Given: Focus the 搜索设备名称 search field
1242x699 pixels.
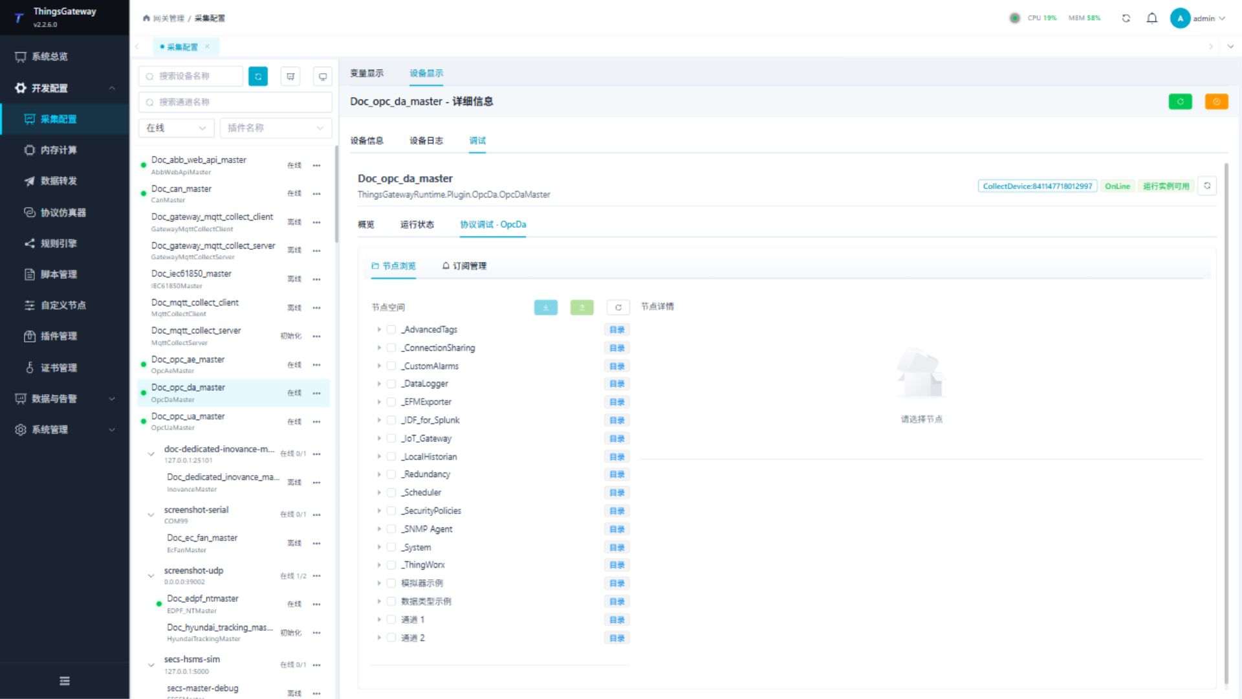Looking at the screenshot, I should 191,76.
